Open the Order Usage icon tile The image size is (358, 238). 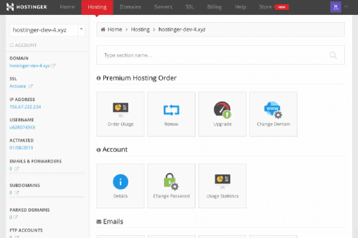point(120,110)
